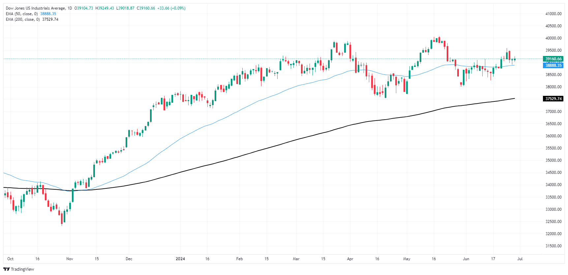Click the black 37529.74 EMA price label
The width and height of the screenshot is (568, 275).
pos(553,99)
